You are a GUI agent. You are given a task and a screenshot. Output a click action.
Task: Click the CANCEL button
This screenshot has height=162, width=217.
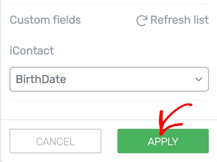[x=55, y=141]
